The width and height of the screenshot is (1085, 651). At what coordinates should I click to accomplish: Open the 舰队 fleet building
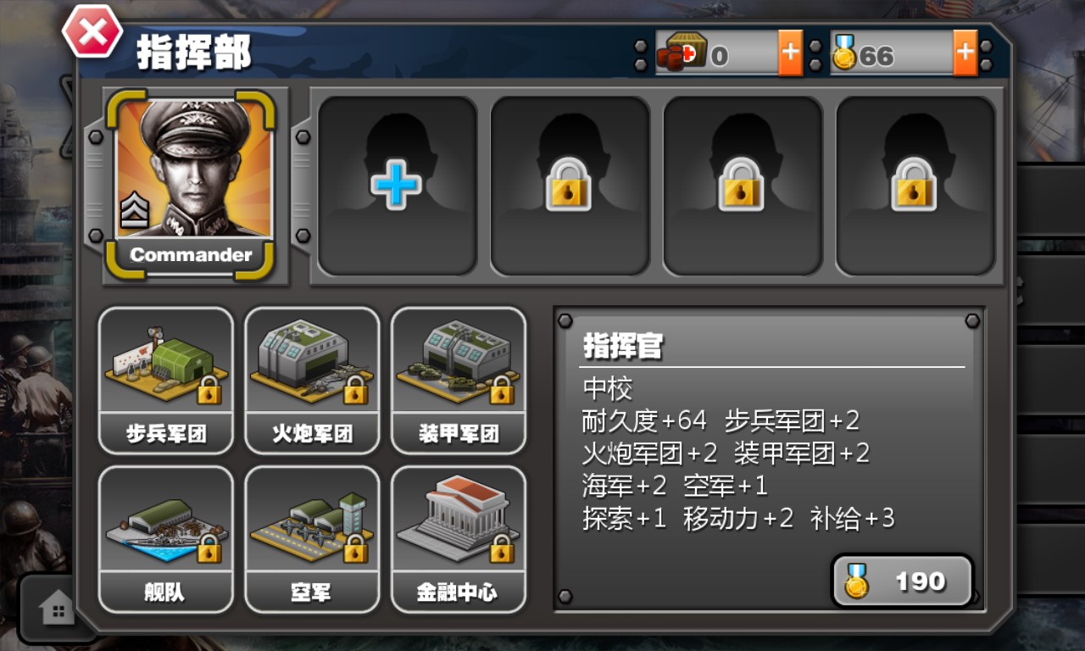[x=166, y=539]
